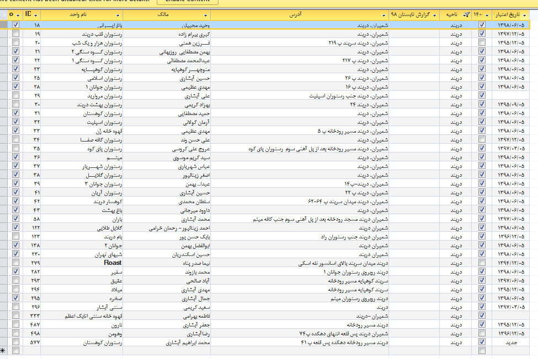Open the مالک column dropdown arrow
This screenshot has width=538, height=359.
tap(205, 15)
